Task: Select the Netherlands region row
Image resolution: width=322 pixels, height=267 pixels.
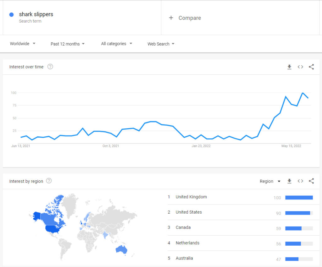Action: pos(240,243)
